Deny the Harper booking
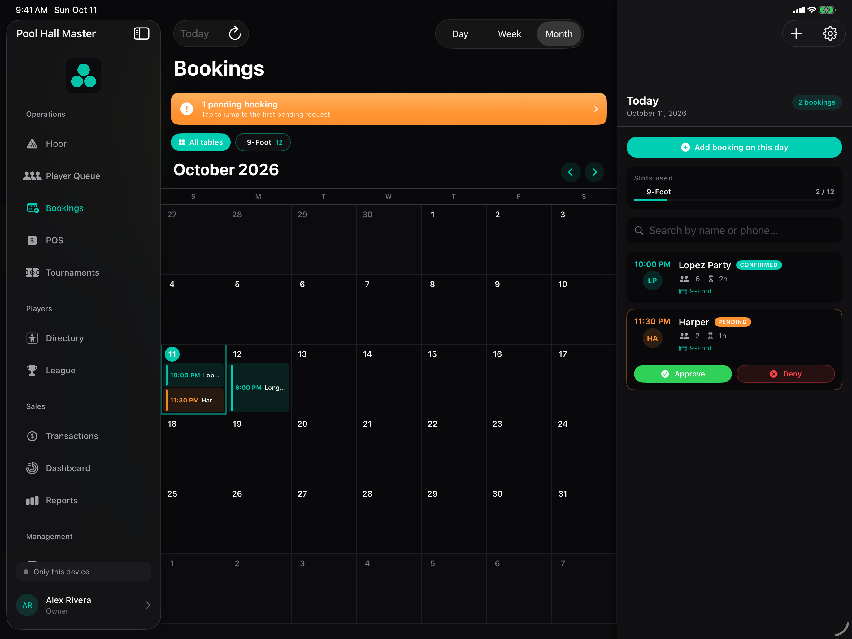The width and height of the screenshot is (852, 639). [785, 374]
